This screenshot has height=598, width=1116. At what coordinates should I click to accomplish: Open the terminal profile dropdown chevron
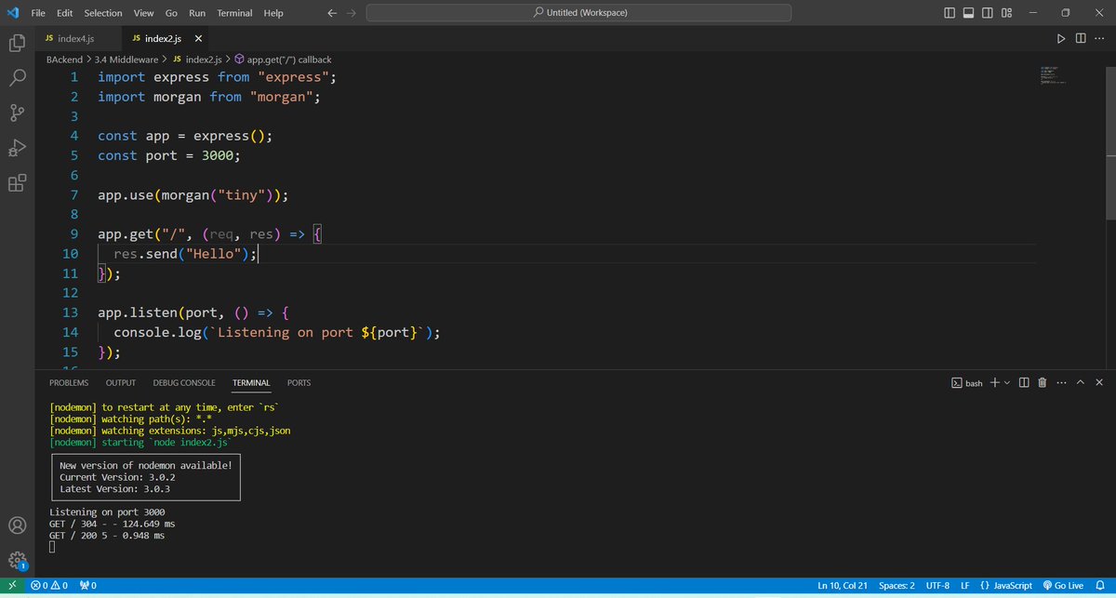1005,382
